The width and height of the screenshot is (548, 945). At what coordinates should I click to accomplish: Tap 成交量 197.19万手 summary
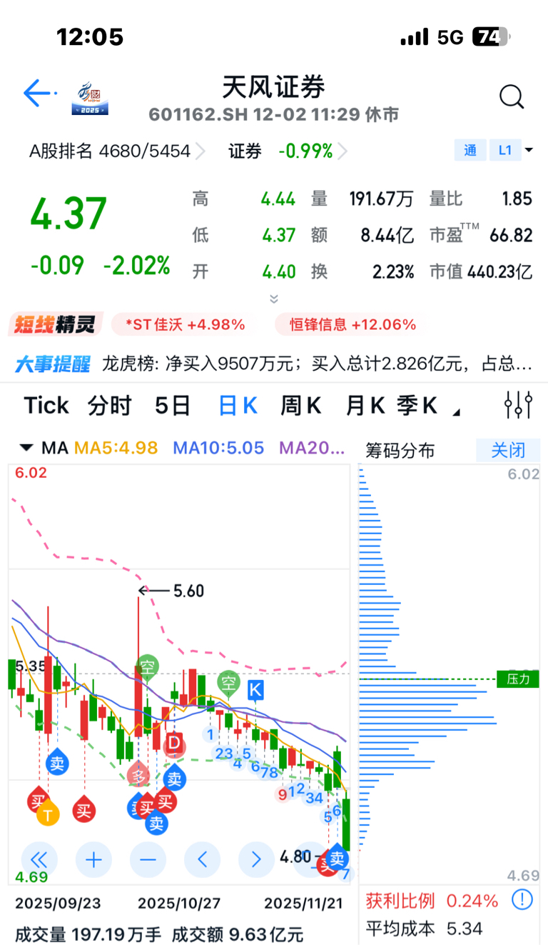(88, 934)
